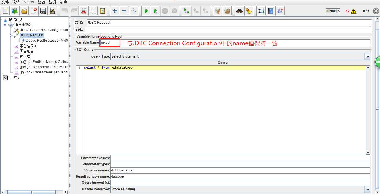Open the function helper dialog icon
The height and width of the screenshot is (194, 380).
coord(261,11)
